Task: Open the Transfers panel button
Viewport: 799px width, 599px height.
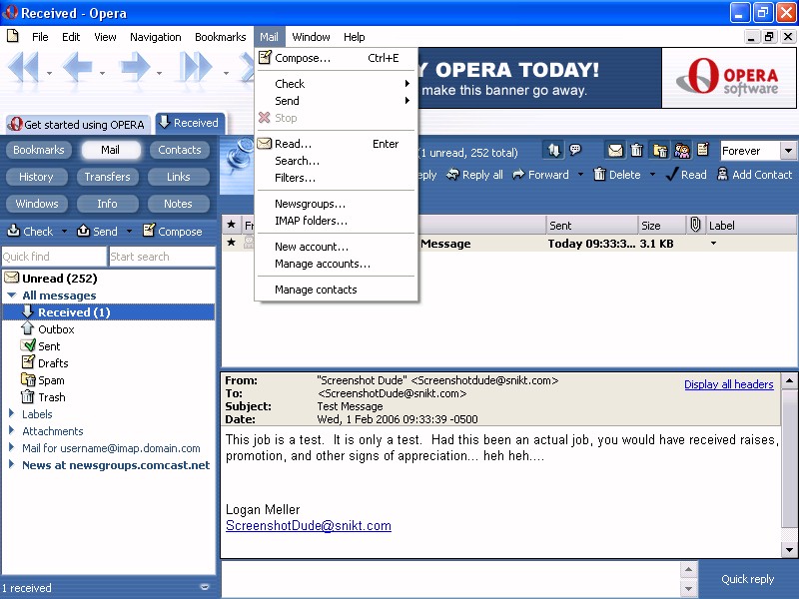Action: [107, 177]
